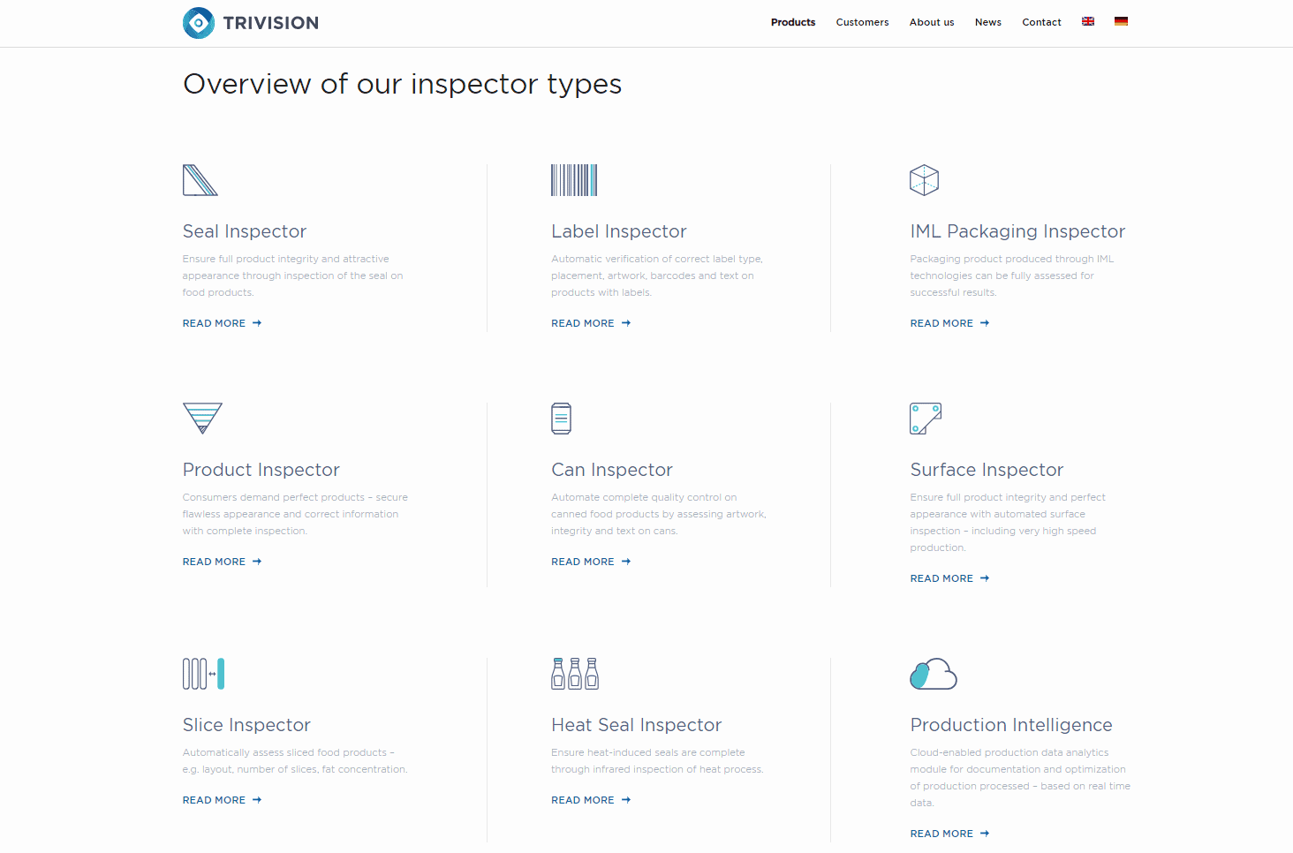Click the Slice Inspector slices icon

click(x=203, y=674)
